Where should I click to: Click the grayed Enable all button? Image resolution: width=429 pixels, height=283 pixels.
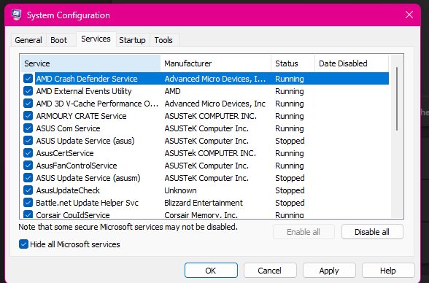tap(304, 232)
